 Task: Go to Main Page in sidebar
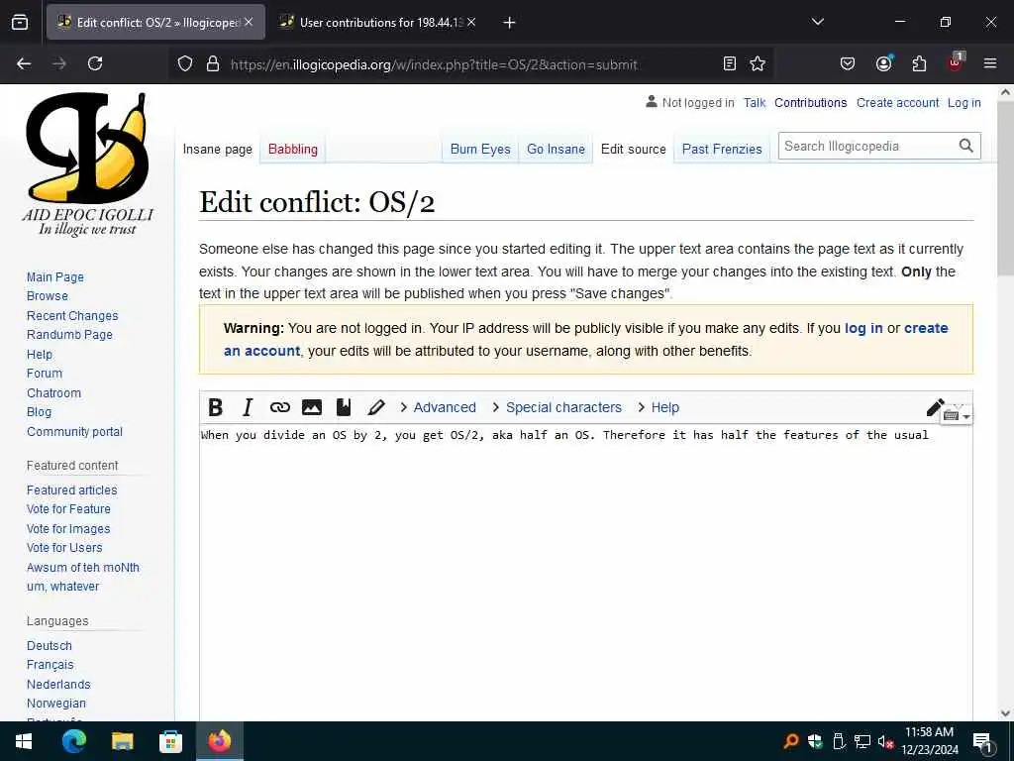55,277
